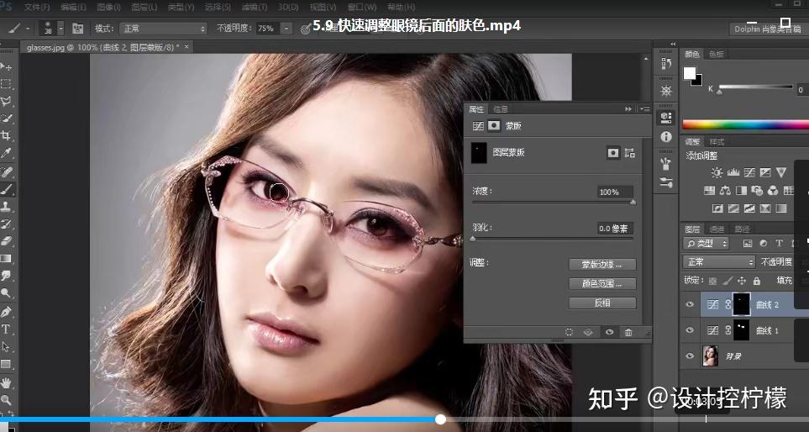This screenshot has width=809, height=432.
Task: Toggle lock all
Action: pyautogui.click(x=756, y=281)
